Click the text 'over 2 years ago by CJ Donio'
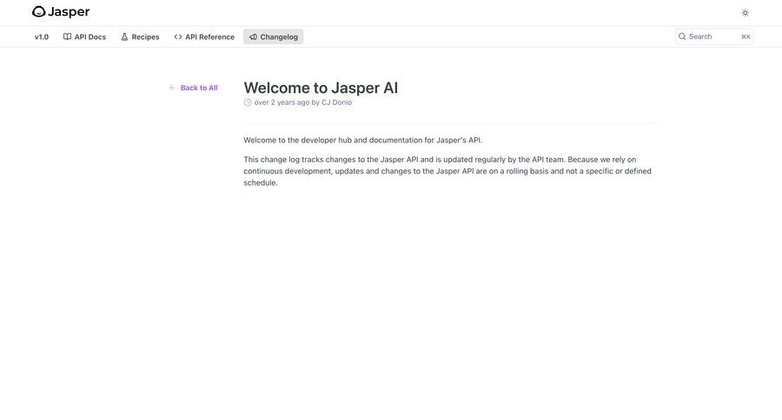The image size is (782, 420). [303, 102]
